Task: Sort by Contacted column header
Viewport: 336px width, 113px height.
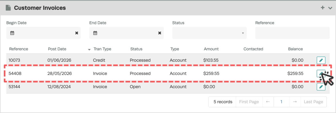Action: pos(253,49)
